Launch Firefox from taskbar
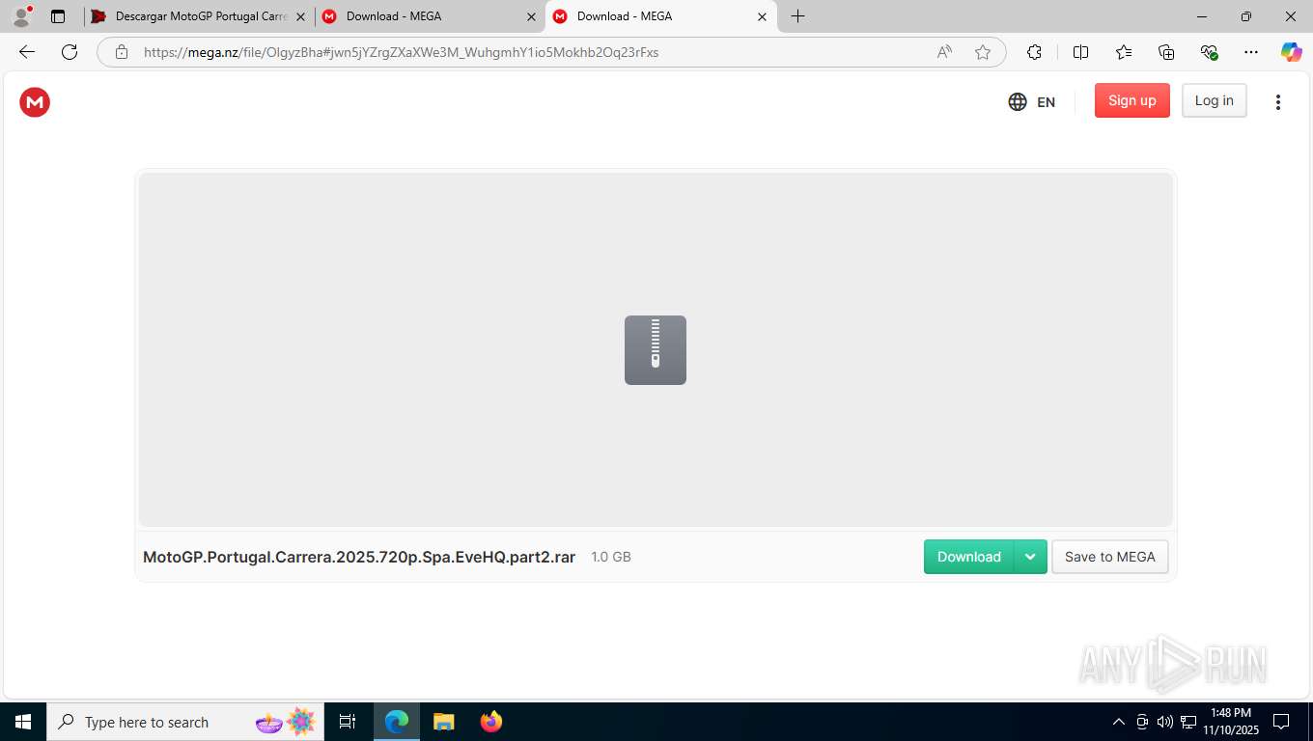 tap(491, 722)
